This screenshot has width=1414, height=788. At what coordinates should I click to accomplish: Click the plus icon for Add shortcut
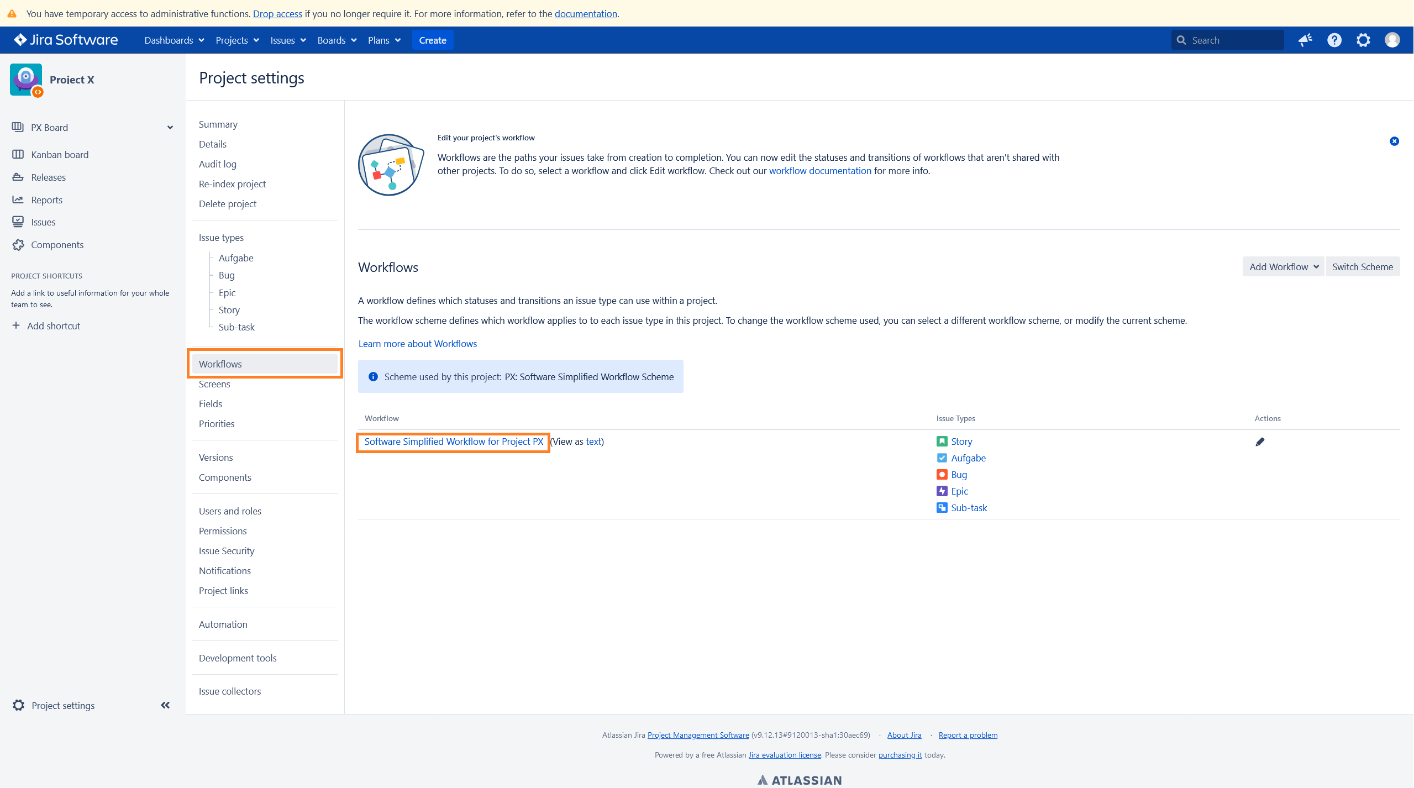(16, 325)
